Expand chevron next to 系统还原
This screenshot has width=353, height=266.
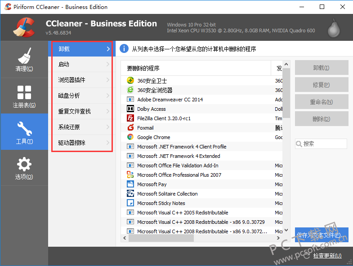pos(108,127)
